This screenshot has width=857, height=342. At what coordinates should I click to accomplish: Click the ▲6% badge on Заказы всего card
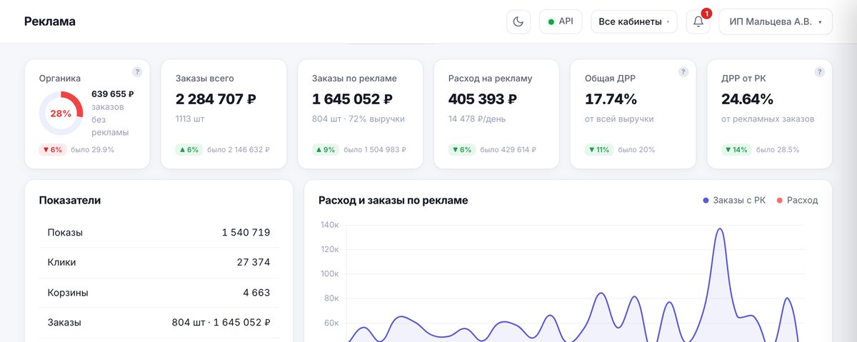click(x=189, y=150)
